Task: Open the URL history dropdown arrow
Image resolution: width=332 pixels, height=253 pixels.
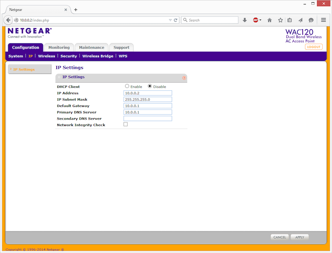Action: point(170,20)
